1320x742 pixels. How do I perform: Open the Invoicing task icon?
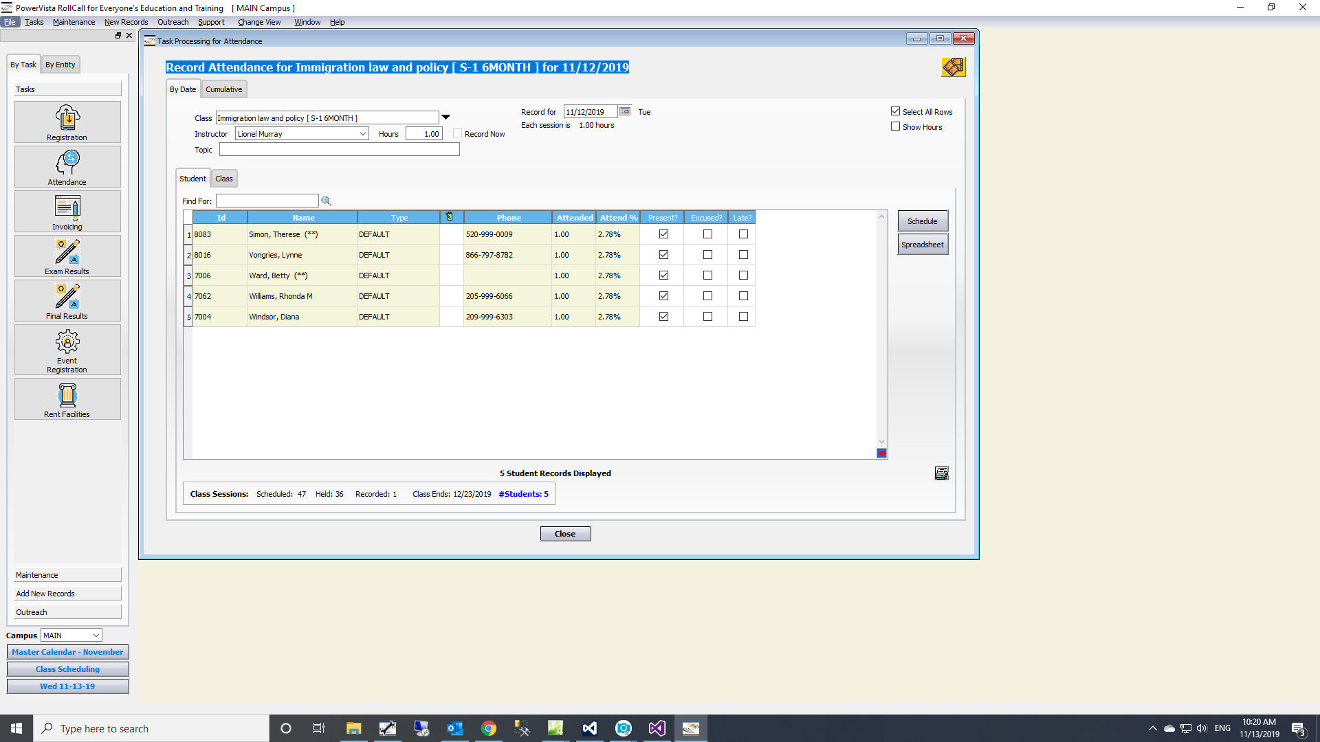[x=67, y=212]
